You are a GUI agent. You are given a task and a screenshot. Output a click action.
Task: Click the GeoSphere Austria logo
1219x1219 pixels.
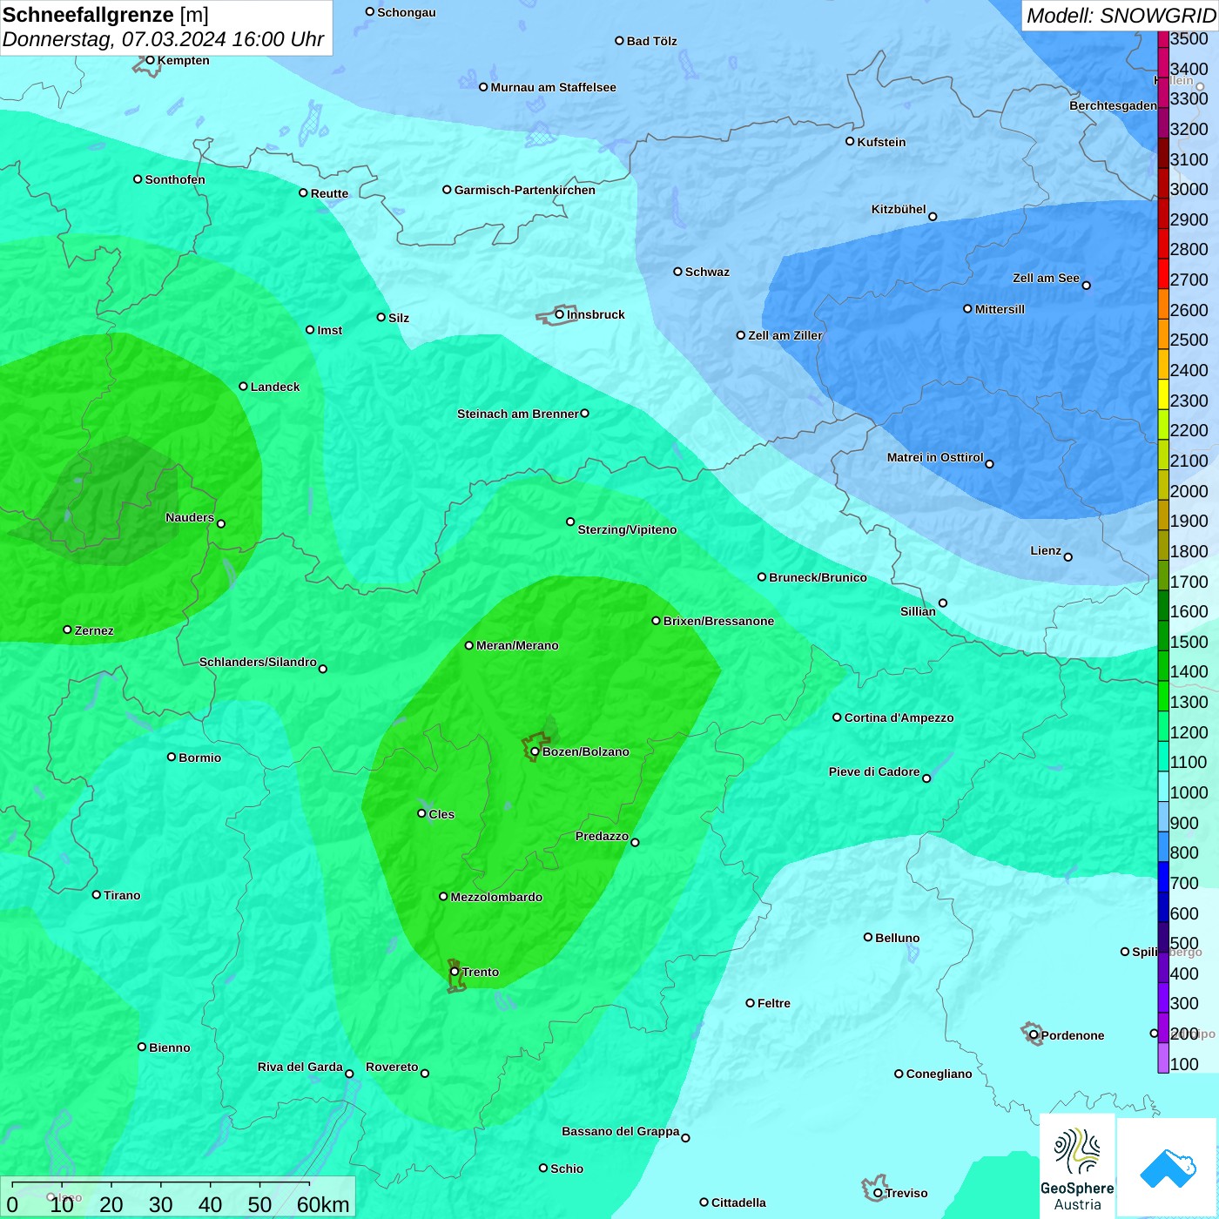1077,1167
